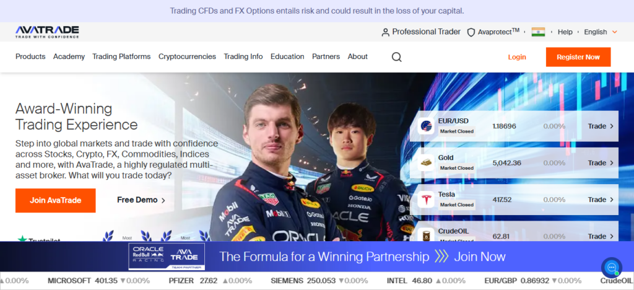Image resolution: width=634 pixels, height=290 pixels.
Task: Open the search magnifier icon
Action: pos(397,57)
